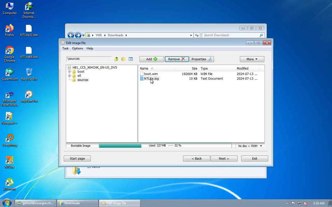Click the \sources path field
Image resolution: width=332 pixels, height=207 pixels.
point(89,59)
